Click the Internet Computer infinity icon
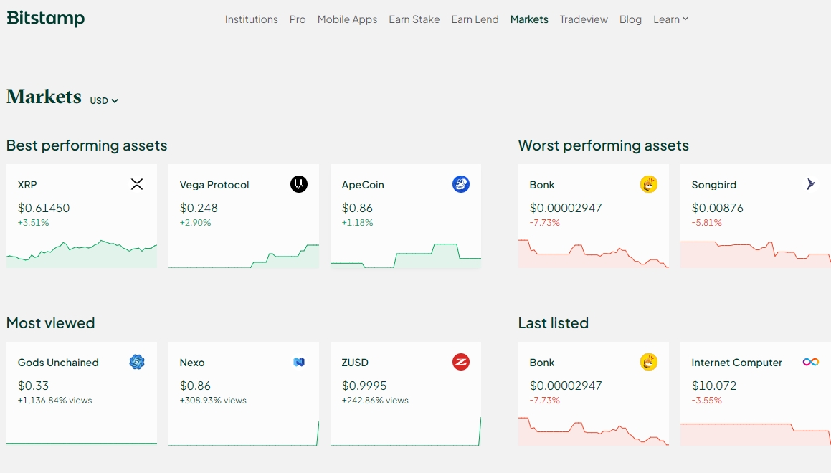 point(811,362)
